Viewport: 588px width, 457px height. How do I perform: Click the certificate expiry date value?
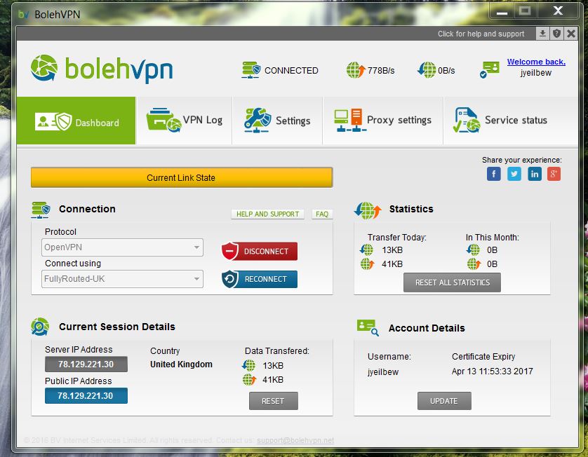(492, 371)
